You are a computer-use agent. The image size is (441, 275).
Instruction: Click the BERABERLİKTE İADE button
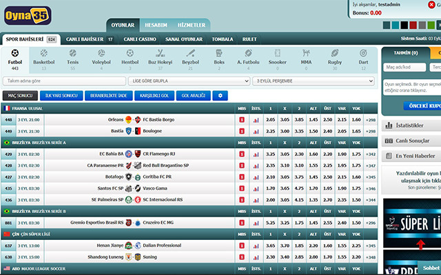point(109,96)
